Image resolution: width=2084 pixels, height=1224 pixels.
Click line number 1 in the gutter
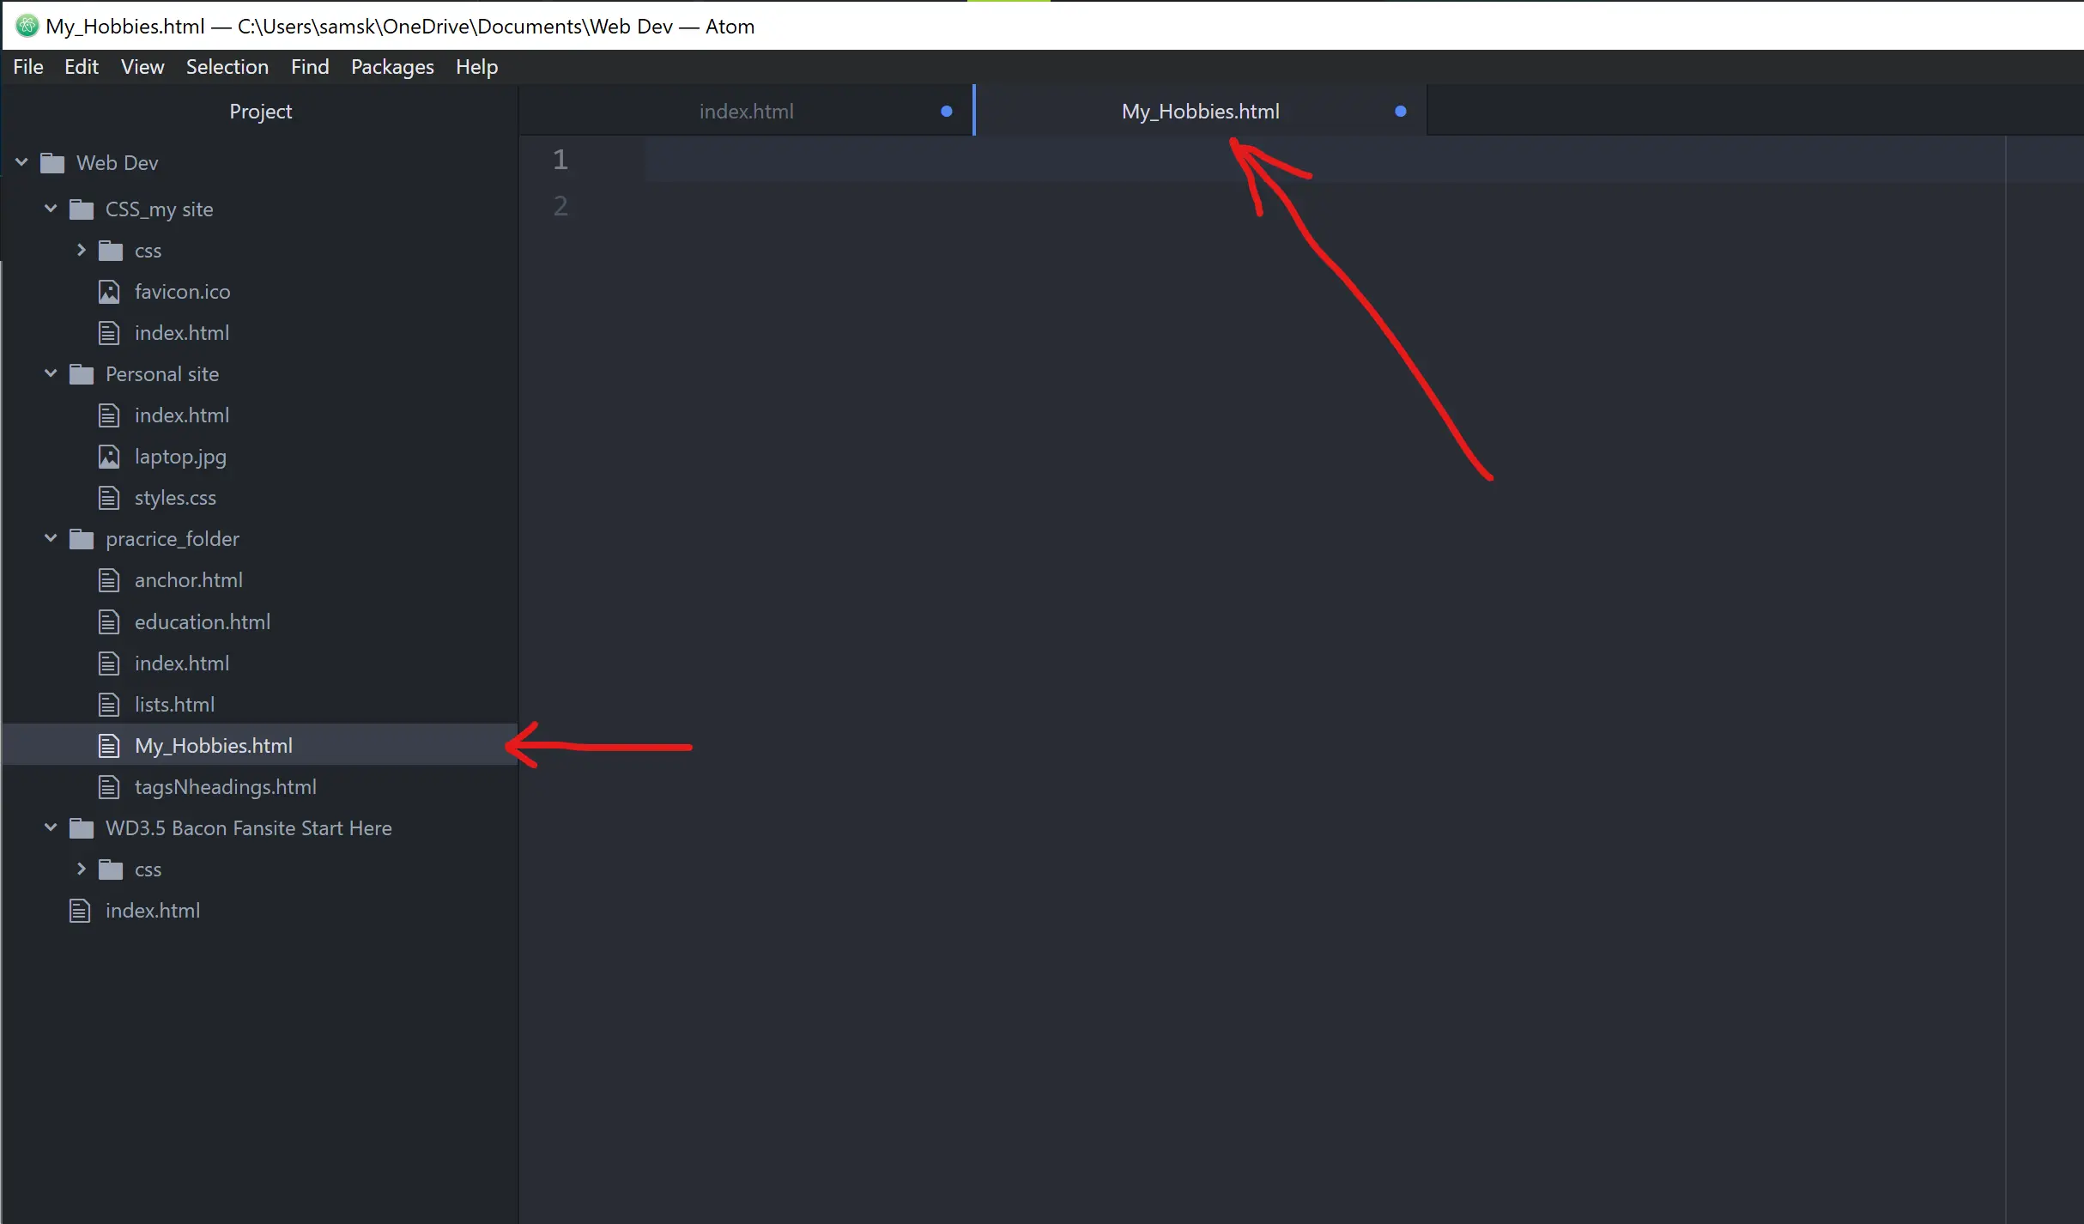pyautogui.click(x=560, y=160)
